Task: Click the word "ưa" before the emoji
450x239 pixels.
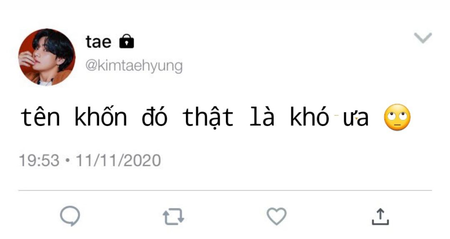Action: coord(355,118)
